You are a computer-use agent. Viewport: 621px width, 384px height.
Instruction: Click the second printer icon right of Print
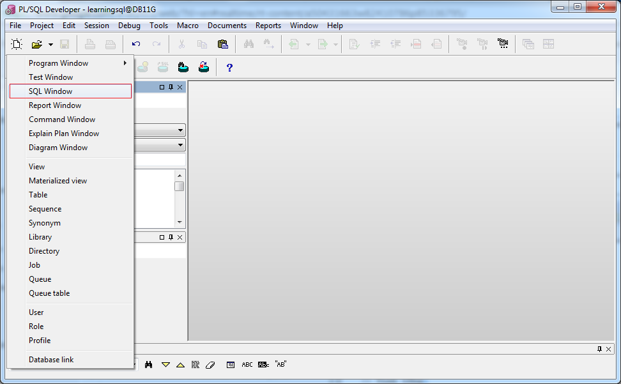pyautogui.click(x=111, y=44)
